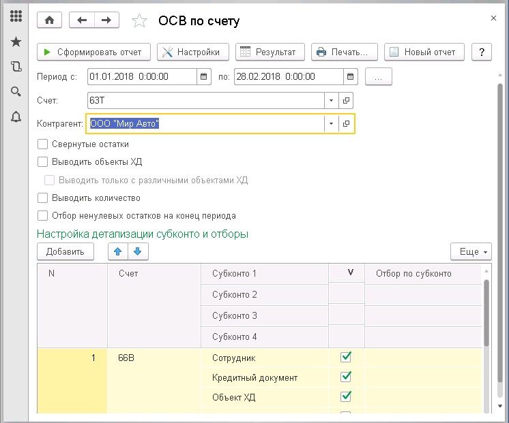The image size is (509, 423).
Task: Click the main scrollbar down arrow
Action: [500, 406]
